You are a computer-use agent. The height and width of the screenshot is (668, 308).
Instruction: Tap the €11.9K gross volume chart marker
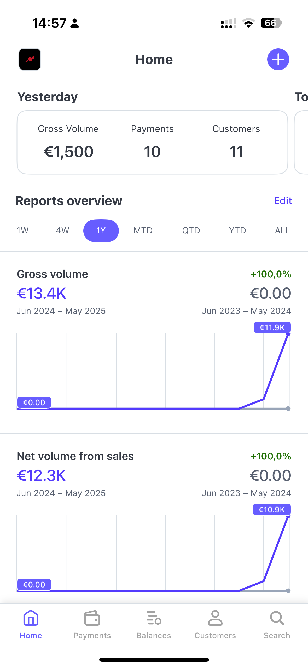(x=272, y=327)
